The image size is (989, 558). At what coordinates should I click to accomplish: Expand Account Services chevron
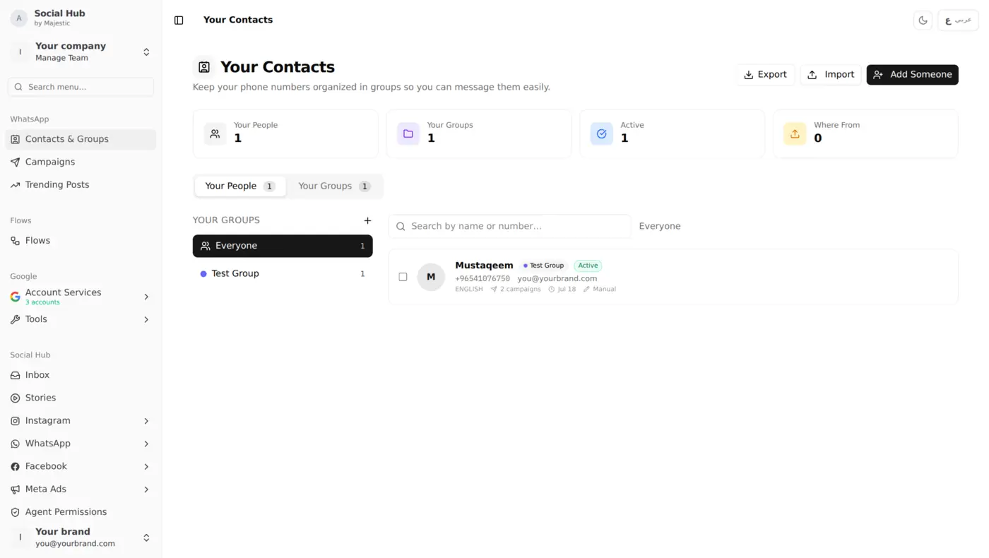(x=146, y=297)
